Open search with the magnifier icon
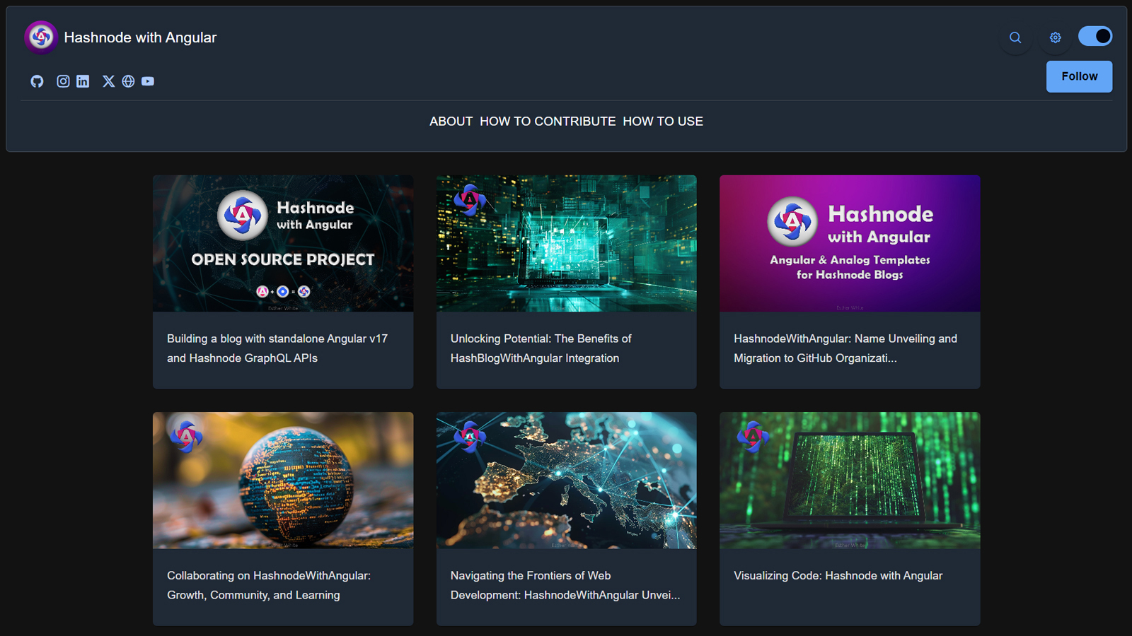Screen dimensions: 1132x636 coord(1015,37)
